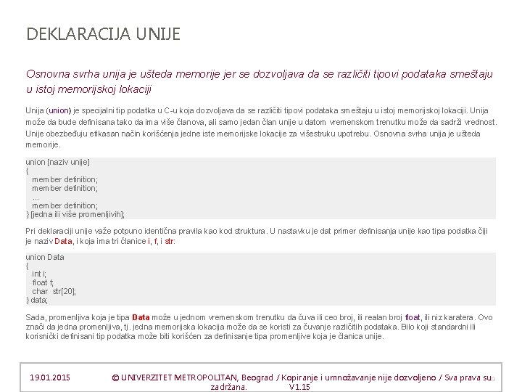The image size is (522, 392).
Task: Click the italic subtitle starting 'Osnovna svrha unija'
Action: [x=259, y=81]
